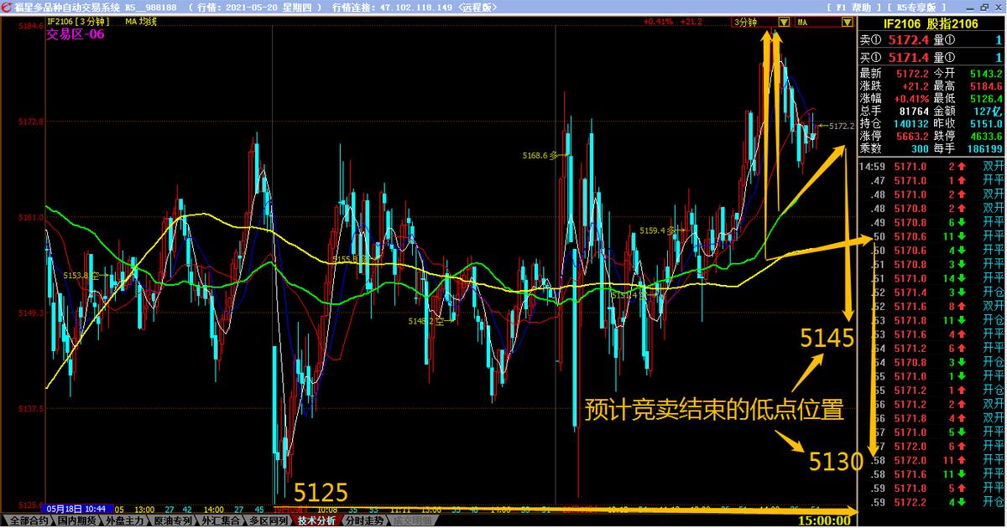The width and height of the screenshot is (1007, 528).
Task: Click the 最新 price value 5172.2
Action: tap(912, 74)
